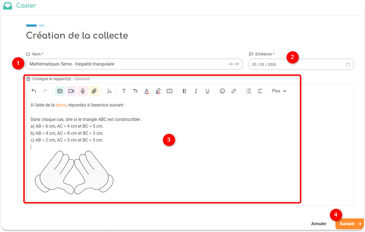Click the second step progress indicator
This screenshot has height=232, width=365.
42,26
